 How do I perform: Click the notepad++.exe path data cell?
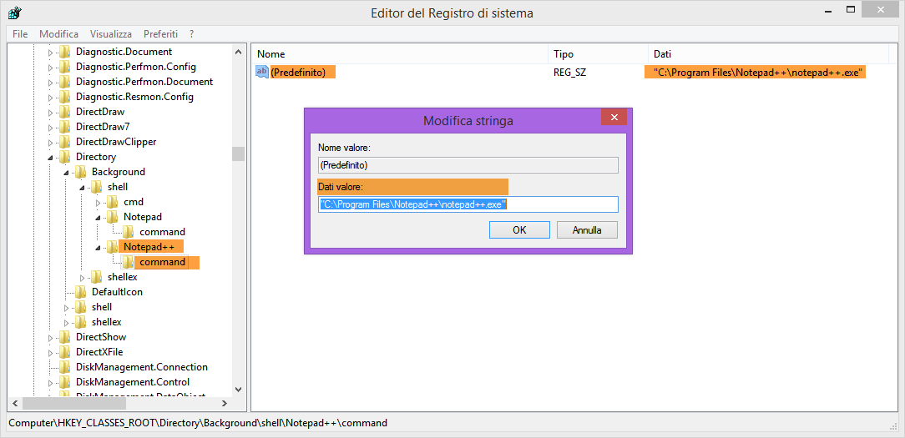pos(758,72)
